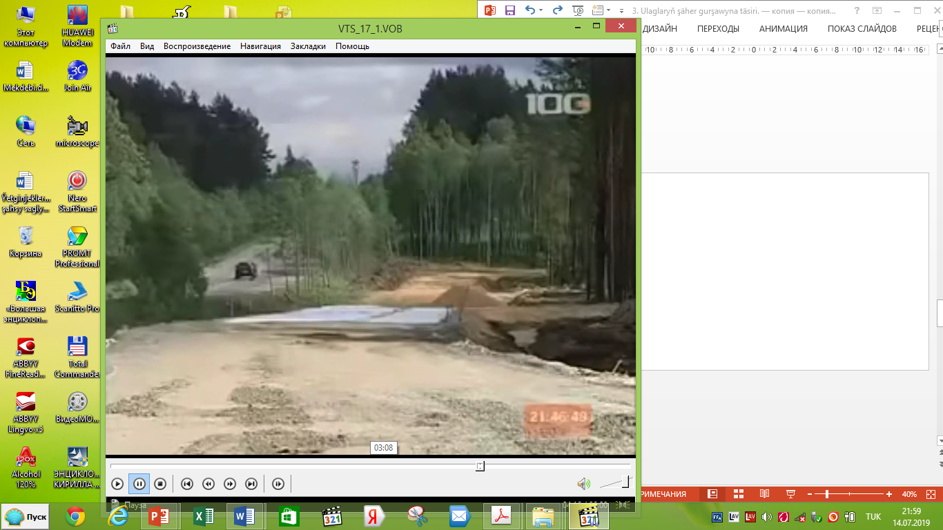The image size is (943, 530).
Task: Open Internet Explorer from the taskbar
Action: click(x=117, y=516)
